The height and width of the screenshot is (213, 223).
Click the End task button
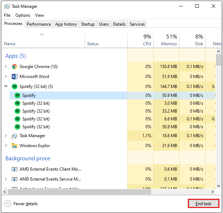click(x=203, y=204)
